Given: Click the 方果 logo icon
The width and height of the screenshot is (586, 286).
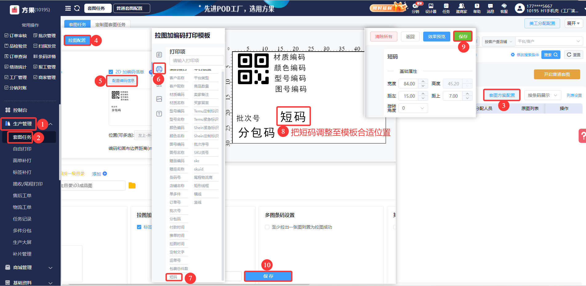Looking at the screenshot, I should tap(14, 10).
